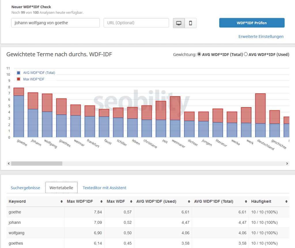Click Max WDF value 0,45
The width and height of the screenshot is (295, 248).
pyautogui.click(x=128, y=243)
